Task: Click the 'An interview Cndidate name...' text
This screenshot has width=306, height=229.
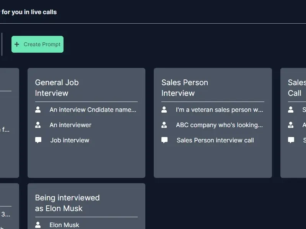Action: [x=93, y=110]
